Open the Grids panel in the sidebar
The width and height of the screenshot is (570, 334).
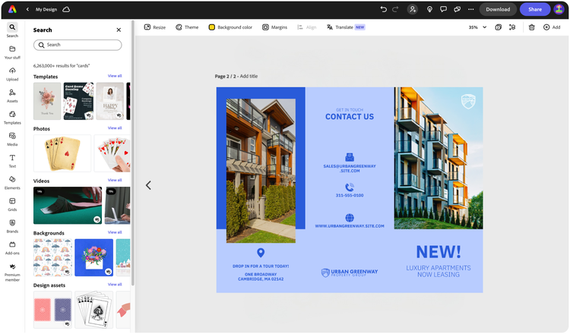pos(12,204)
